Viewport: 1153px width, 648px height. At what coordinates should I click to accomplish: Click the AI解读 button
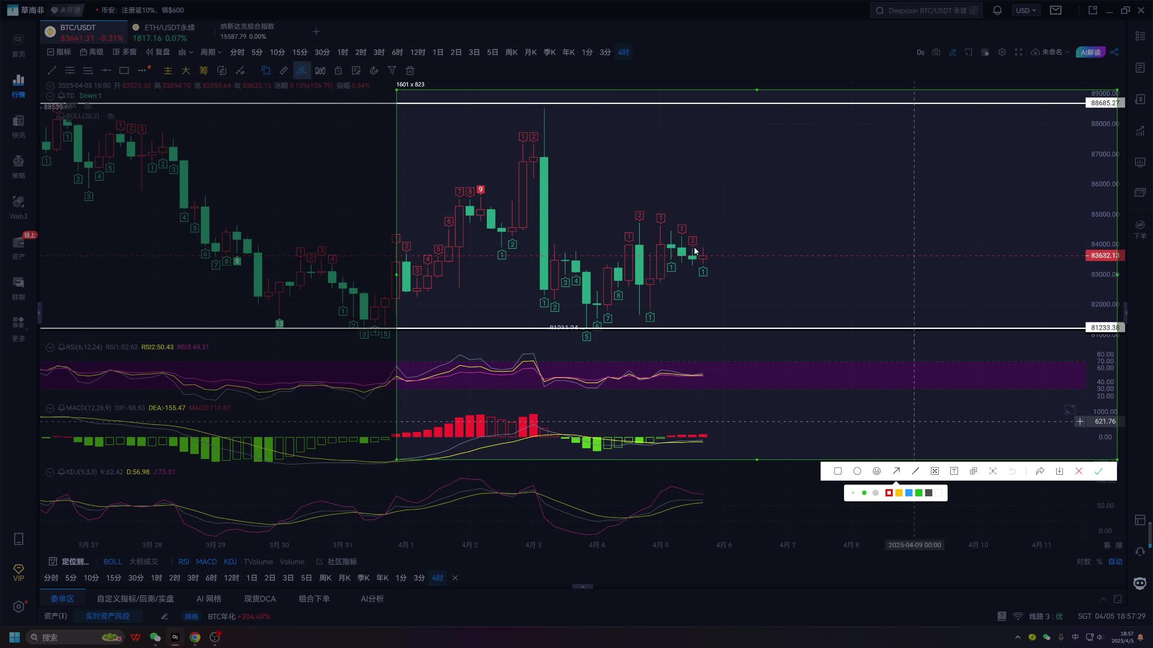click(1090, 52)
